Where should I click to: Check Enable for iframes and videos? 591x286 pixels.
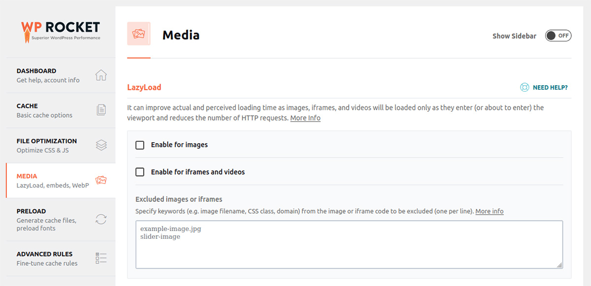pos(140,172)
